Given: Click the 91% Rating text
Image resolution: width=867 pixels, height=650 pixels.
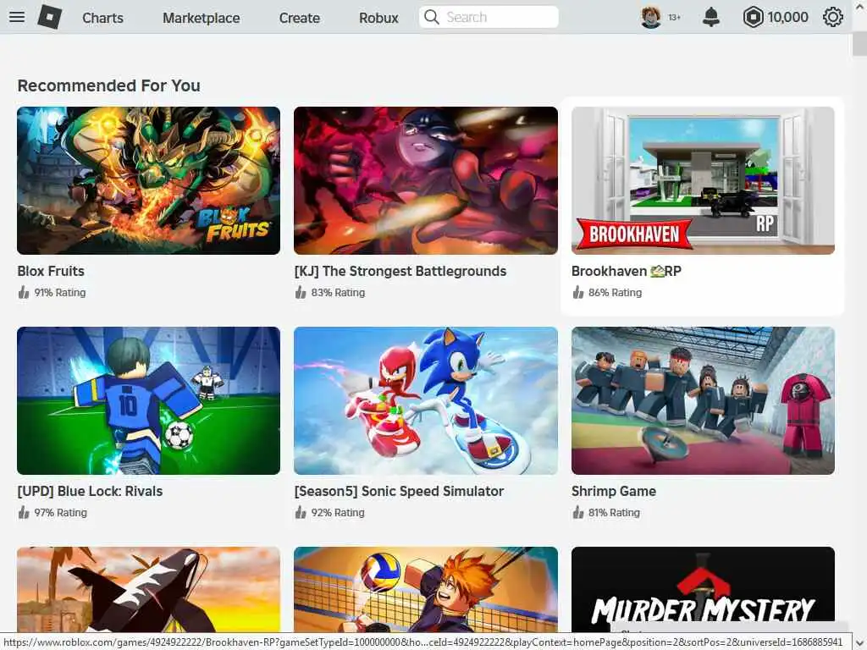Looking at the screenshot, I should [60, 292].
